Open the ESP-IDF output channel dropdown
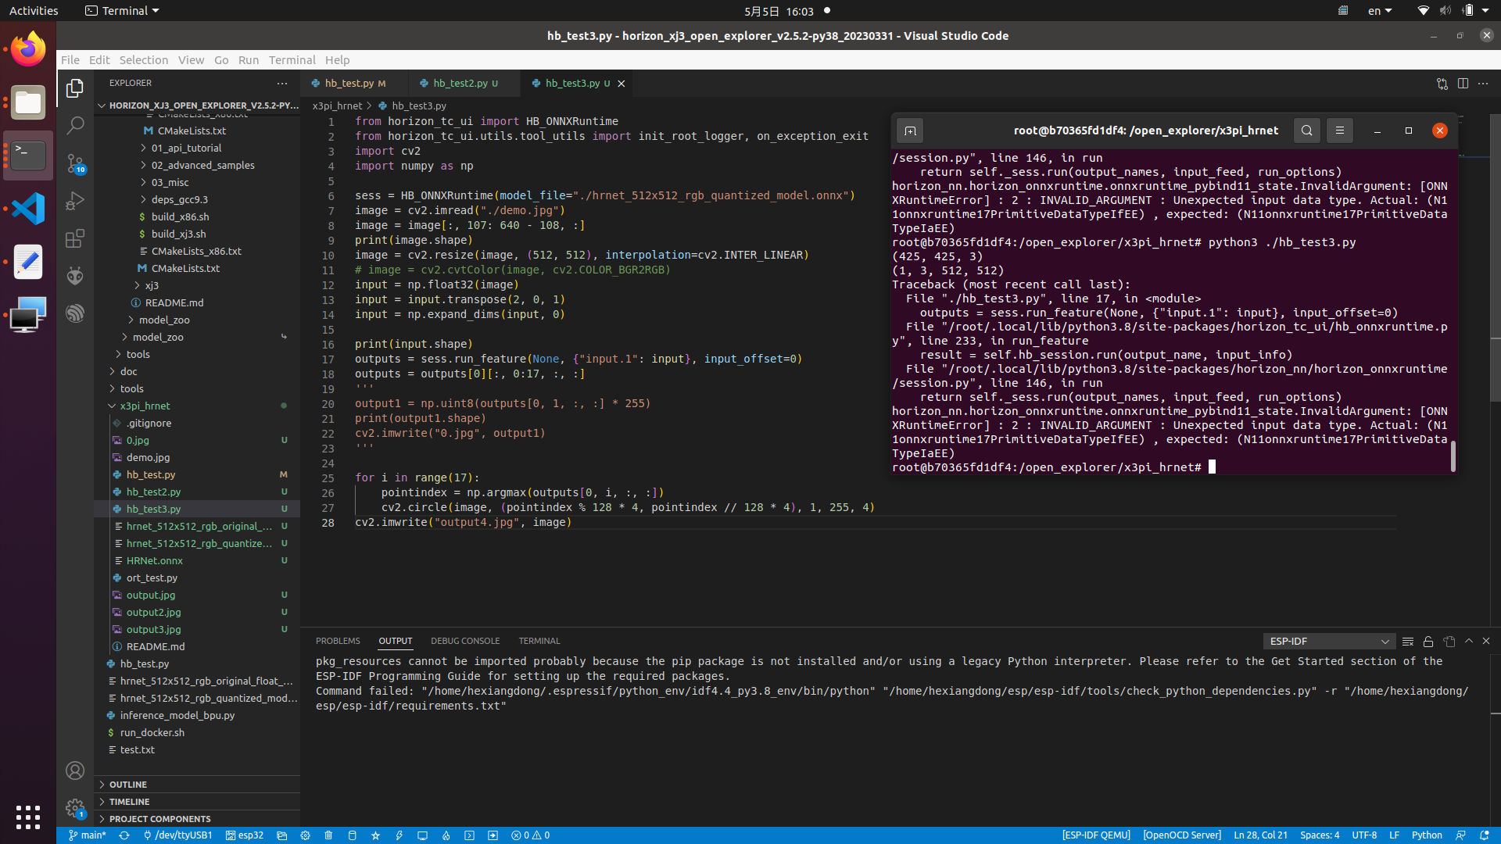Image resolution: width=1501 pixels, height=844 pixels. 1328,642
